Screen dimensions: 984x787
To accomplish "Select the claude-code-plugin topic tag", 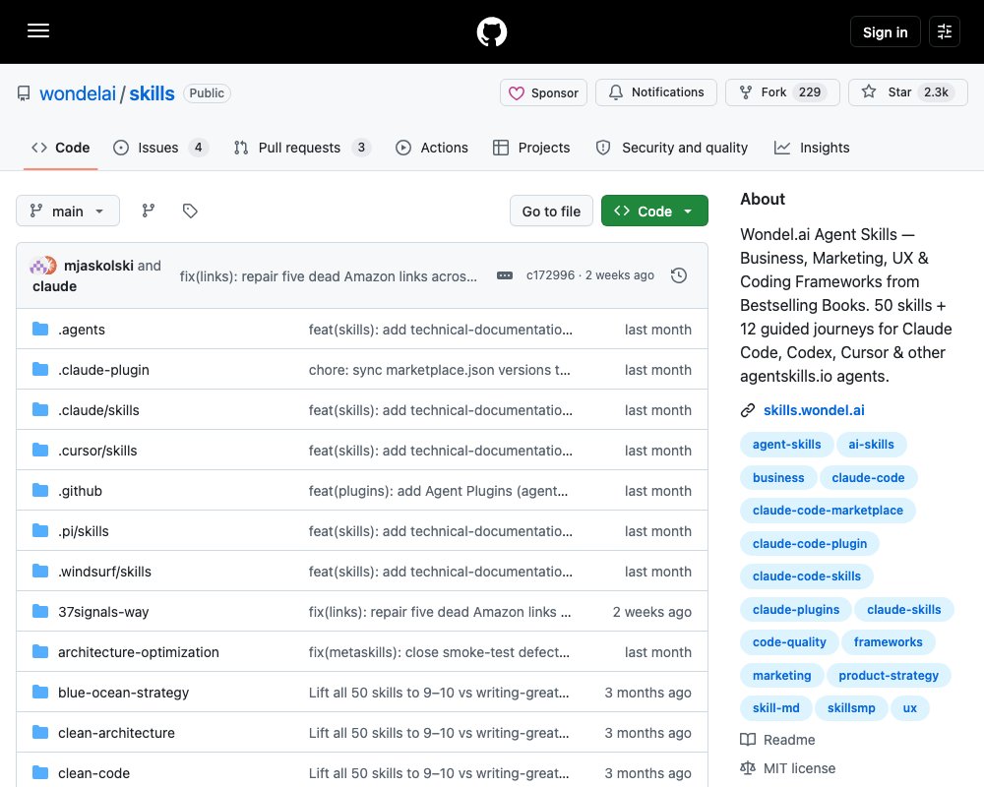I will click(x=810, y=543).
